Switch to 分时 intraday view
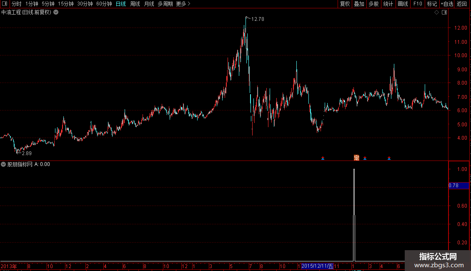This screenshot has width=471, height=271. [17, 4]
